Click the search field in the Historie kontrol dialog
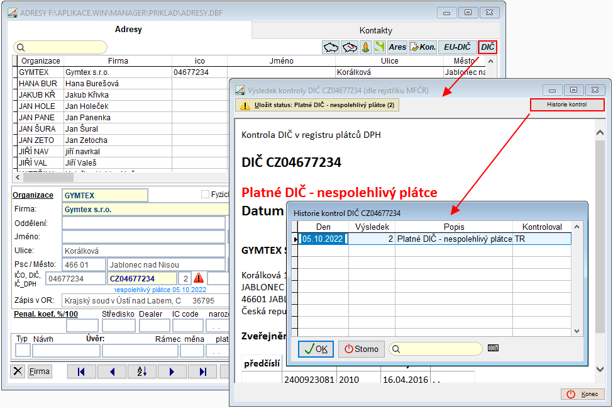The width and height of the screenshot is (613, 408). pyautogui.click(x=436, y=349)
